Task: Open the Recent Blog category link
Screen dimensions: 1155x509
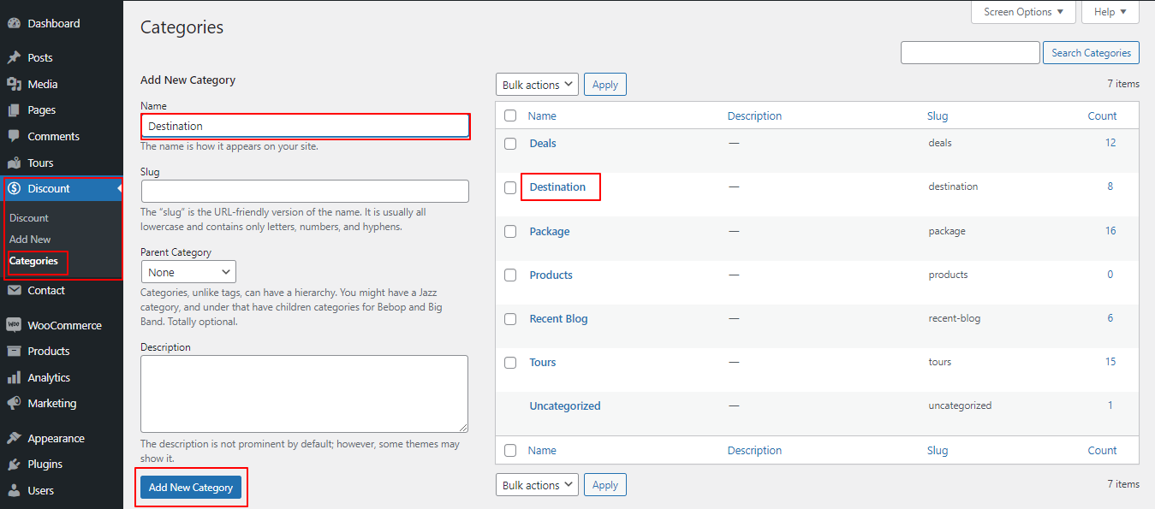Action: 558,319
